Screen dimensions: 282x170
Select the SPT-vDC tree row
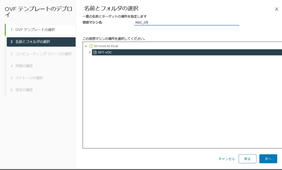pyautogui.click(x=187, y=52)
